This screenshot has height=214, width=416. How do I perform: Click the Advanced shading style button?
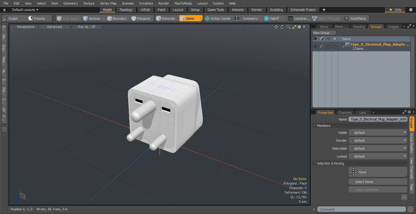(54, 27)
